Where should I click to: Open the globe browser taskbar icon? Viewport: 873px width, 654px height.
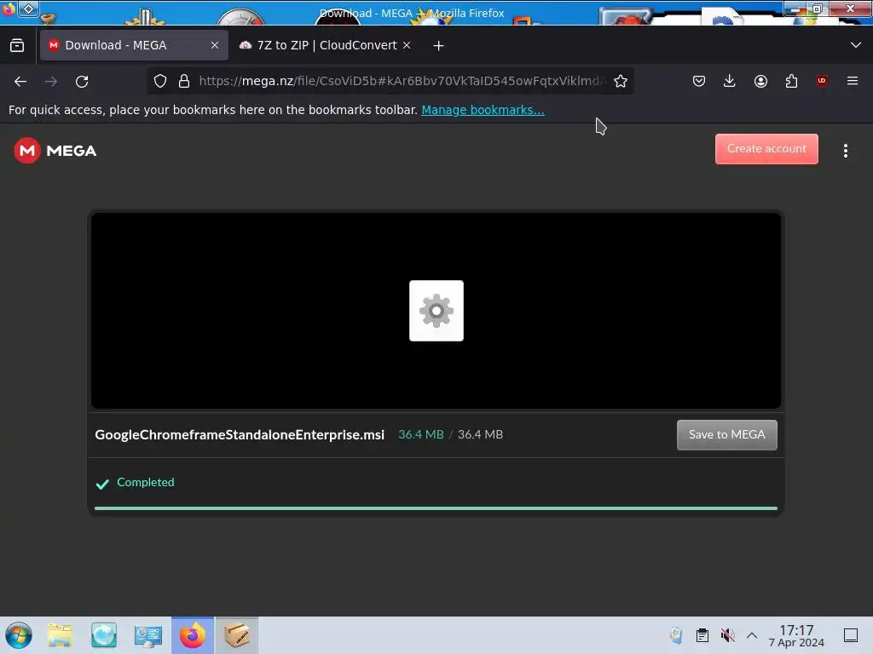(104, 635)
